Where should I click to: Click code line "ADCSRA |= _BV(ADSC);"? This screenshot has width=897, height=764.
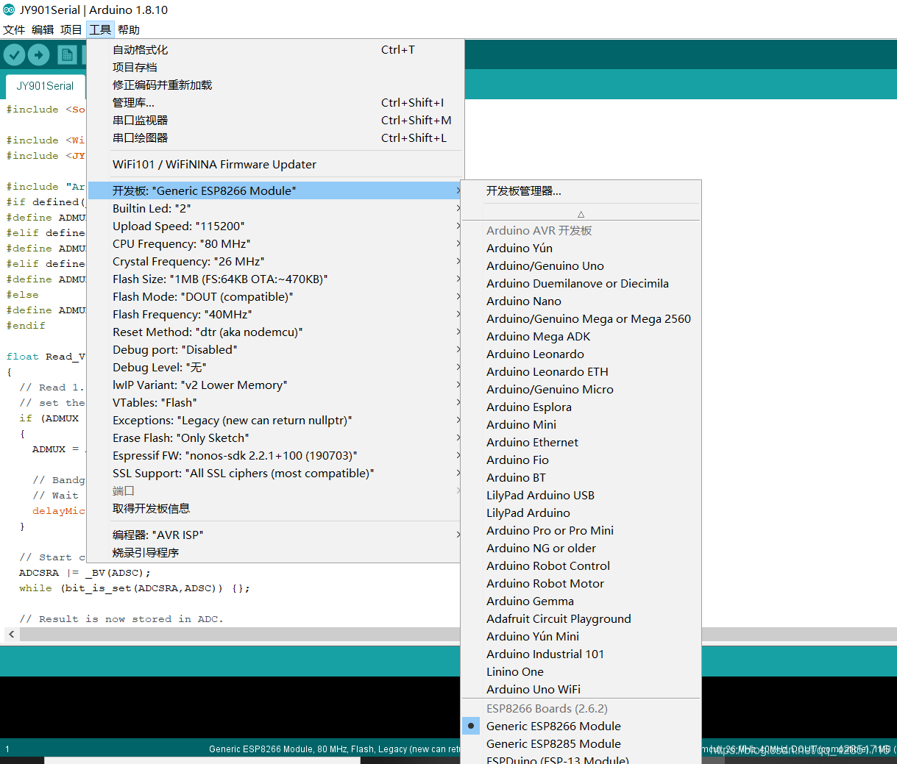pos(85,573)
